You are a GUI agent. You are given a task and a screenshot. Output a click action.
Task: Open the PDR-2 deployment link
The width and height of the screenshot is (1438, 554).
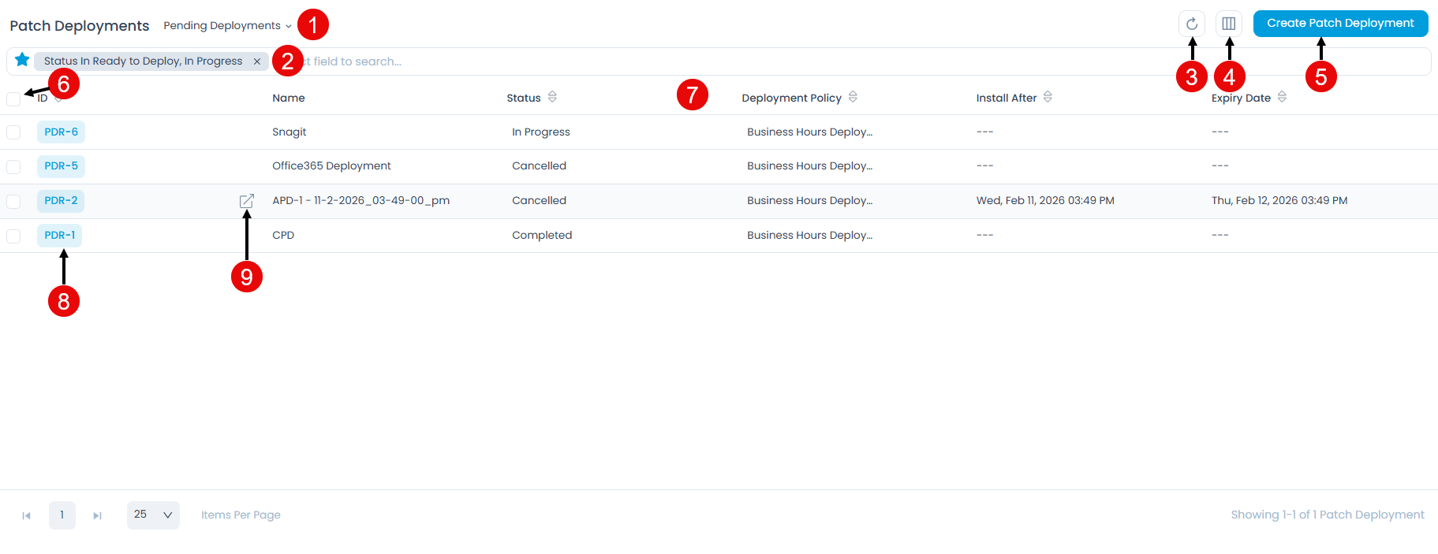(x=61, y=201)
